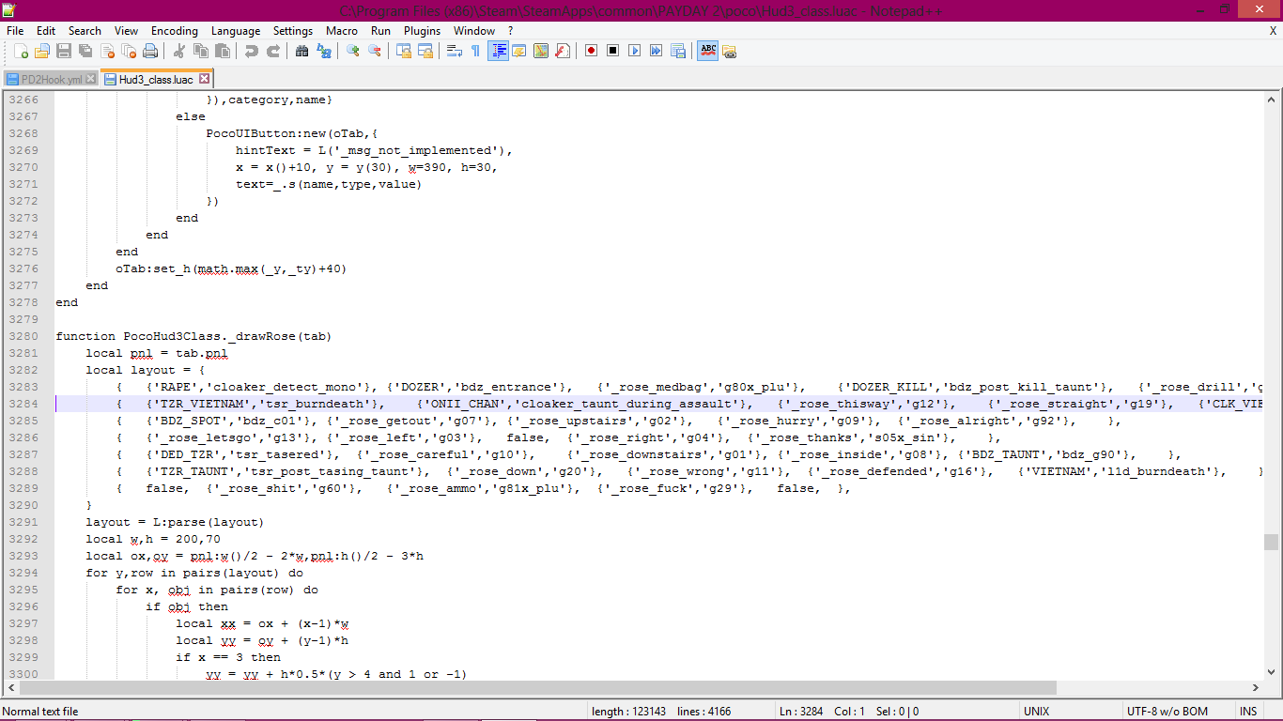Toggle the ABC spell check toolbar button
Viewport: 1283px width, 721px height.
point(707,51)
